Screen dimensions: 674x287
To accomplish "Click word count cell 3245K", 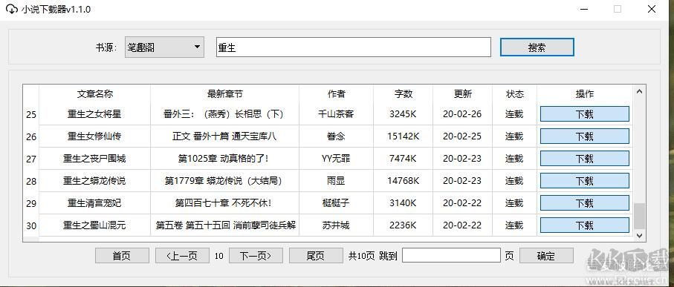I will (x=404, y=114).
